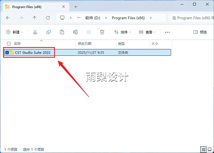Click the Share icon
214x153 pixels.
(89, 32)
